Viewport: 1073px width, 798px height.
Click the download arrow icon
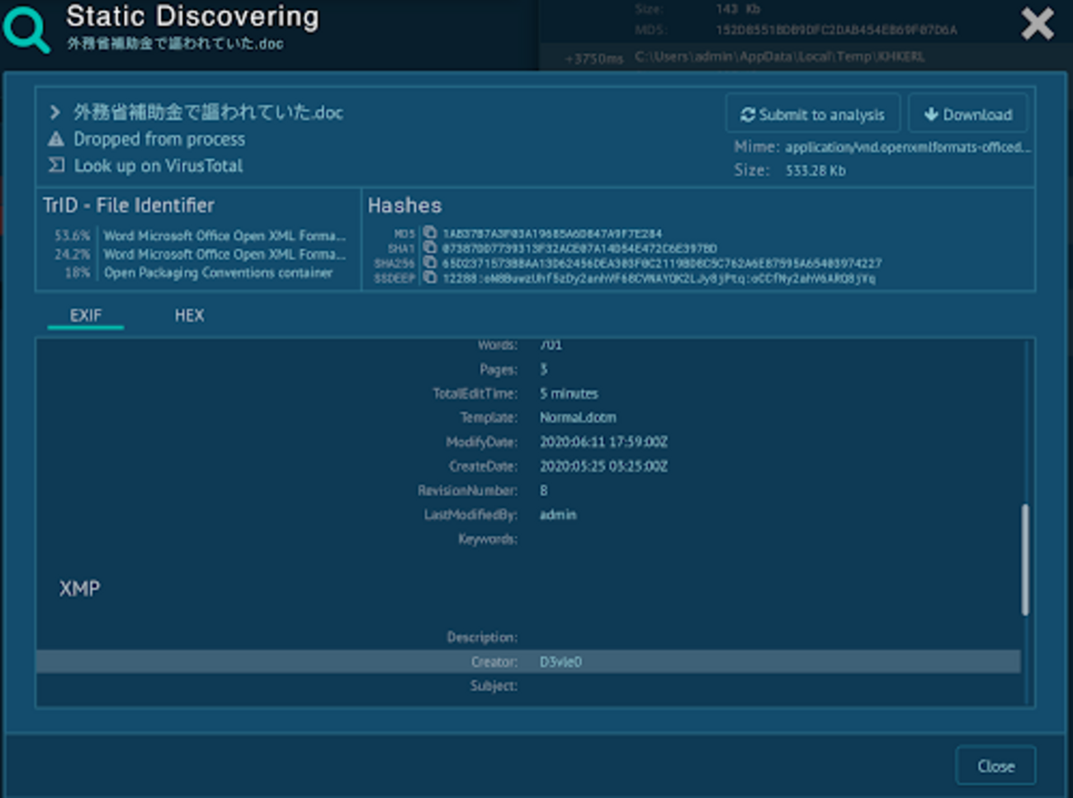point(930,115)
